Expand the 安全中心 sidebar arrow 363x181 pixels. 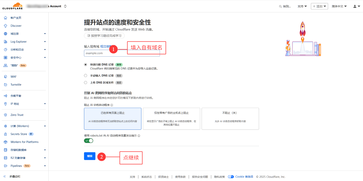point(45,58)
